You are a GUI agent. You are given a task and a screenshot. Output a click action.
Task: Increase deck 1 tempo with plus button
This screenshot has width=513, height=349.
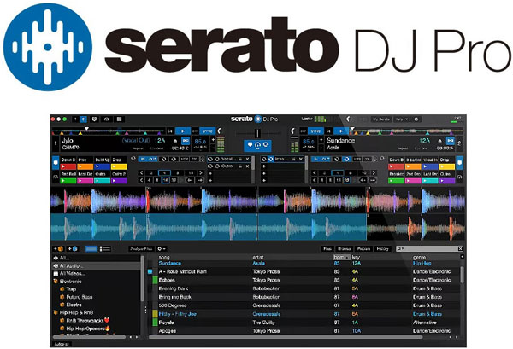(213, 140)
